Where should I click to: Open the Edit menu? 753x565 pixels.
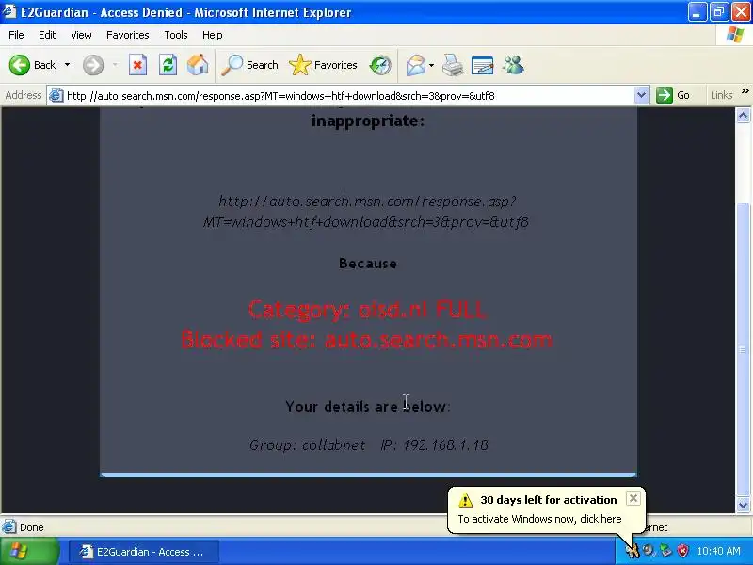click(47, 35)
